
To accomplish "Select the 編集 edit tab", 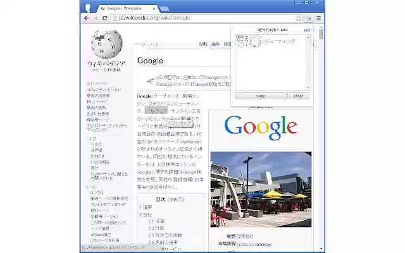I will tap(215, 44).
